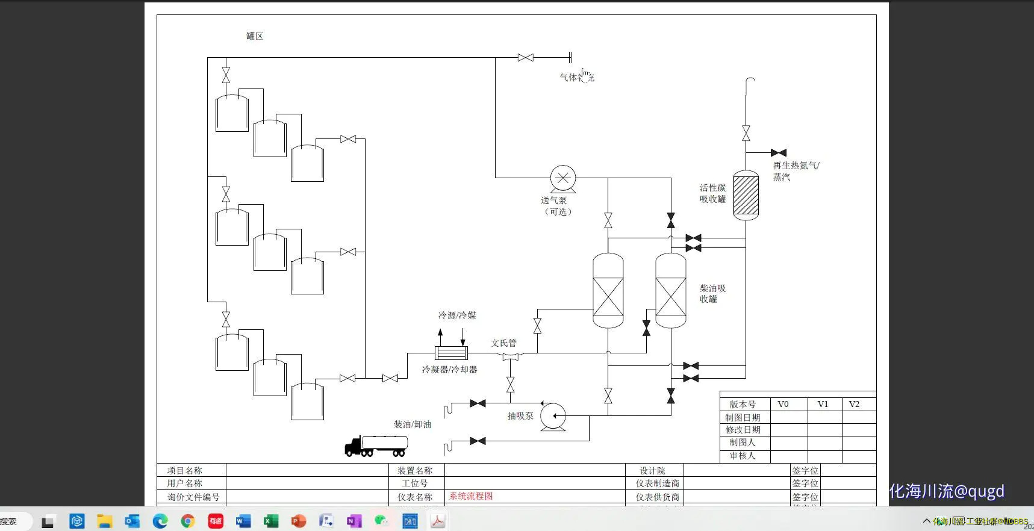
Task: Click the 用户名称 cell
Action: point(192,483)
